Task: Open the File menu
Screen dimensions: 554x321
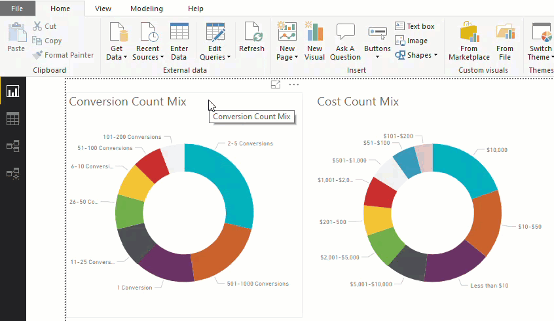Action: coord(18,9)
